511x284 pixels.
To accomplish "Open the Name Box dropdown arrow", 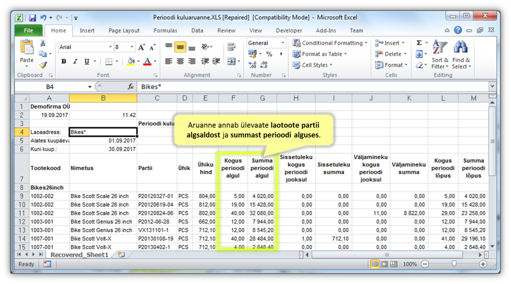I will (x=90, y=87).
